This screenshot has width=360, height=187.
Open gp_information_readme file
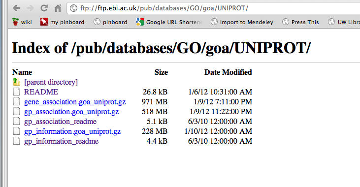61,141
